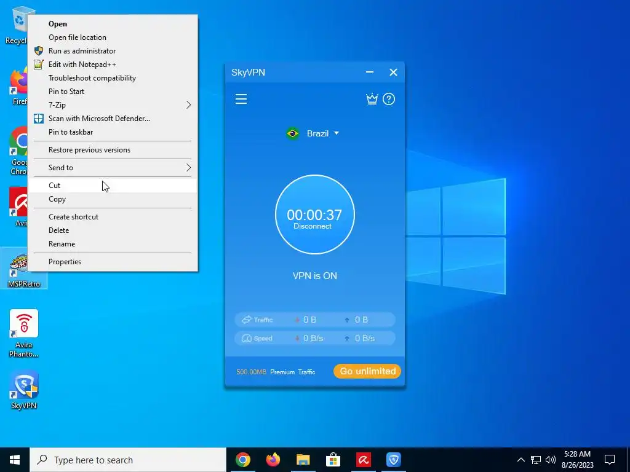Click the network tray icon
630x472 pixels.
(536, 460)
